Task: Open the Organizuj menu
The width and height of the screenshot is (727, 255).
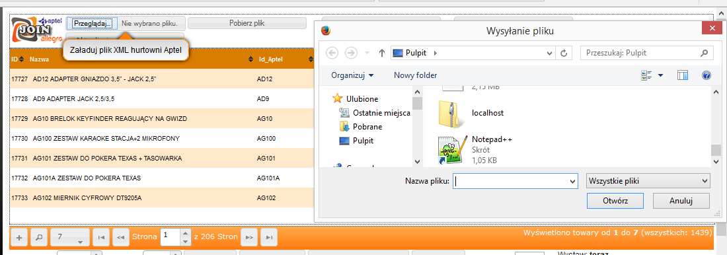Action: click(352, 75)
